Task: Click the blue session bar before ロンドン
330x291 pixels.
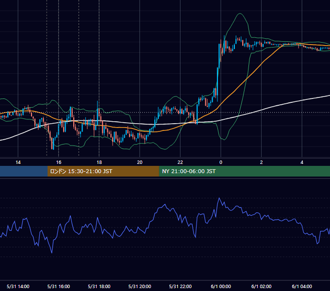Action: point(24,171)
